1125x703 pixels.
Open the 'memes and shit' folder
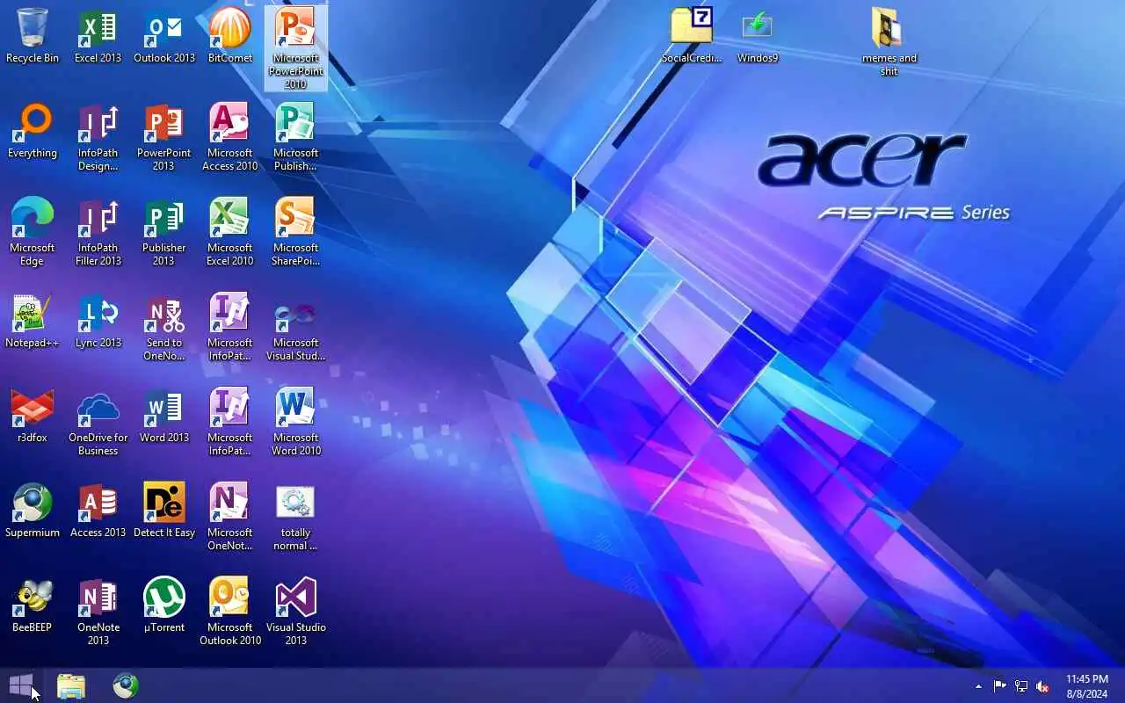(x=889, y=42)
